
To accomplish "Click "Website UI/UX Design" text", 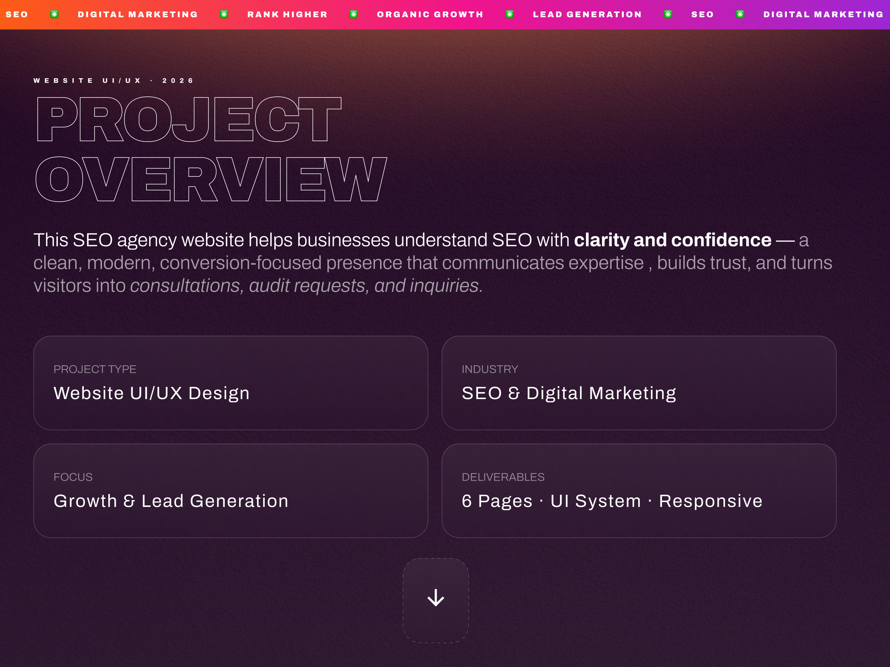I will click(152, 393).
